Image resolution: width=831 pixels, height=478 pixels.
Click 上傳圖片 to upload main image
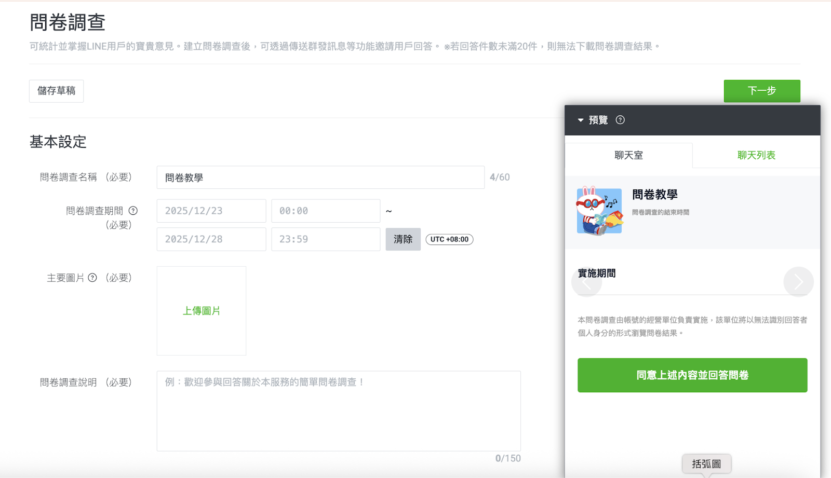(x=202, y=311)
